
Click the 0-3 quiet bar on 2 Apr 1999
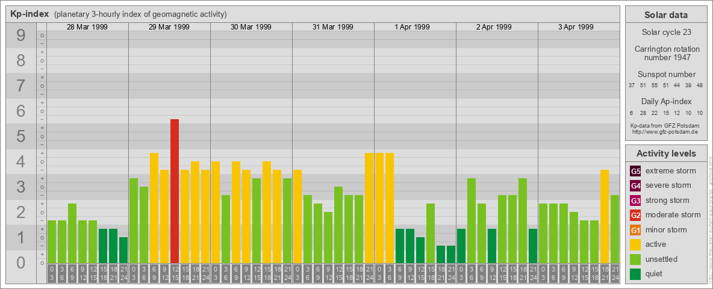(x=461, y=246)
